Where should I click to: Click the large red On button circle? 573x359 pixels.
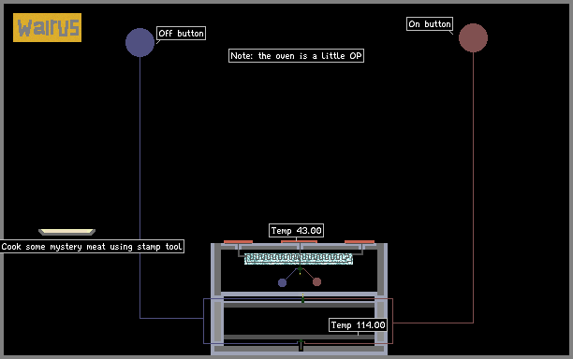(473, 38)
